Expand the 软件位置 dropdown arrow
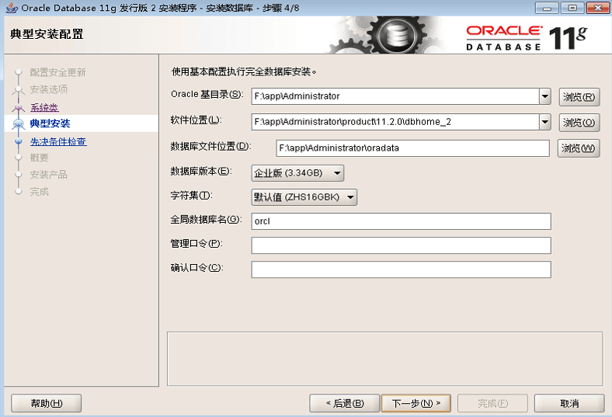Image resolution: width=612 pixels, height=417 pixels. pos(545,122)
